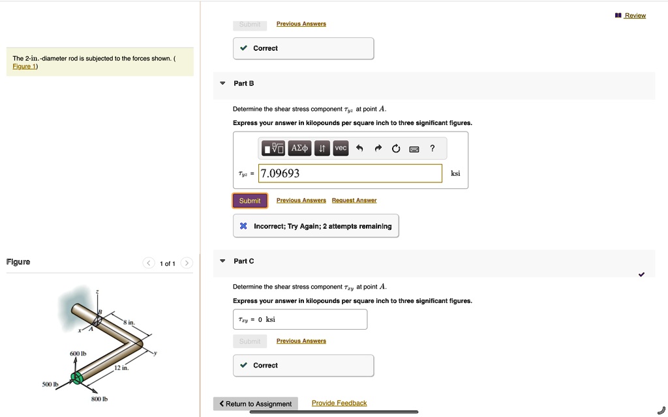Reset the answer field
The image size is (668, 417).
(395, 149)
